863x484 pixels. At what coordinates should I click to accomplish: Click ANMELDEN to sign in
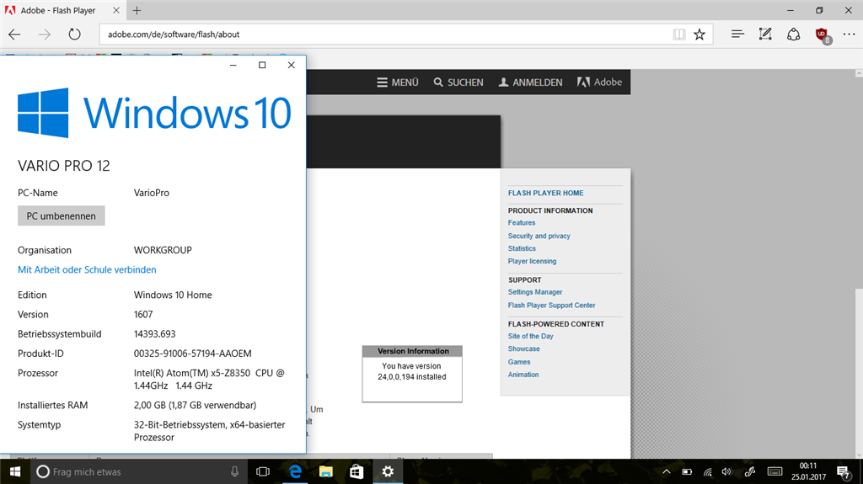531,82
